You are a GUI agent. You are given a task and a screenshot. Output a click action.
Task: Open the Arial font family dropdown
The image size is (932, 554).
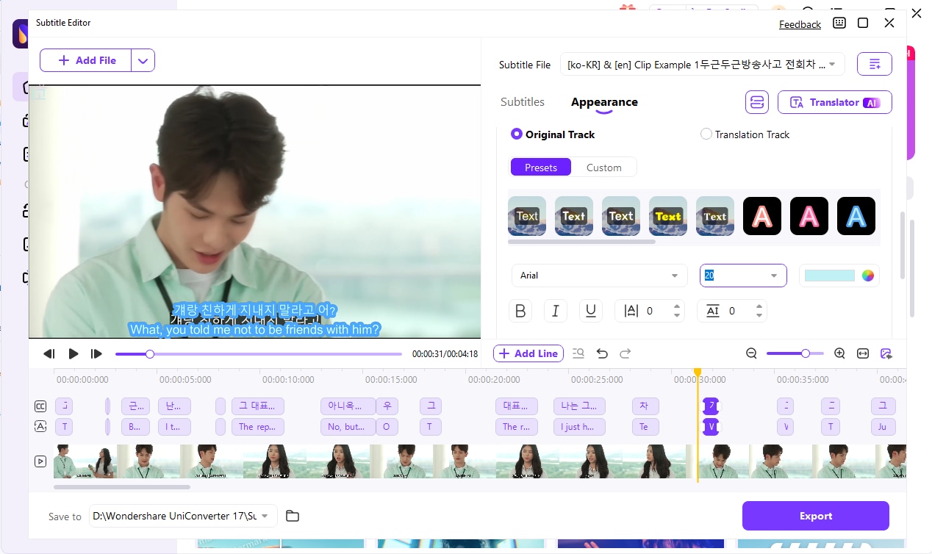[599, 276]
